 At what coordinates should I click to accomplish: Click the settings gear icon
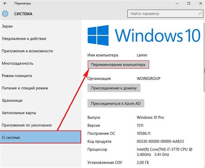pyautogui.click(x=5, y=14)
